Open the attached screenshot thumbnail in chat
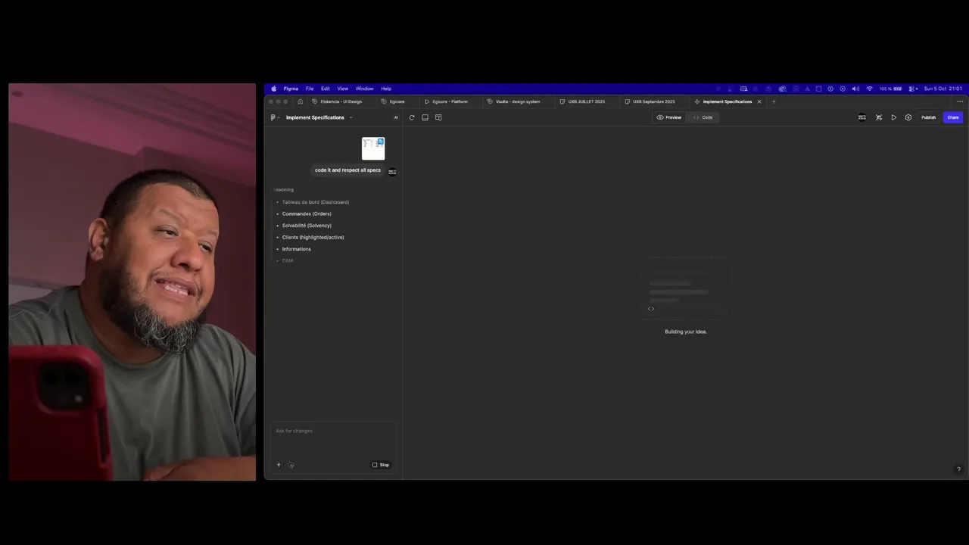The image size is (969, 545). (373, 148)
